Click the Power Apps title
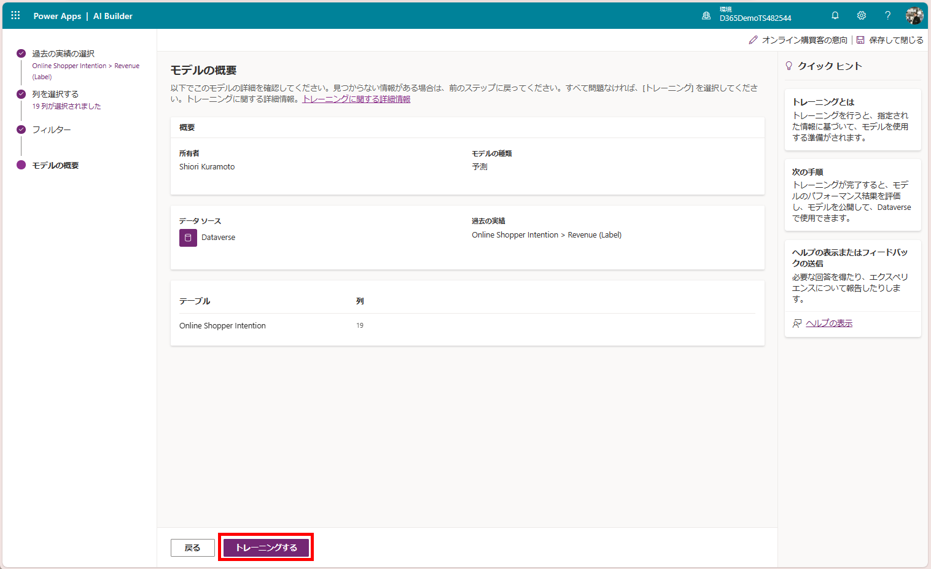 click(x=57, y=16)
